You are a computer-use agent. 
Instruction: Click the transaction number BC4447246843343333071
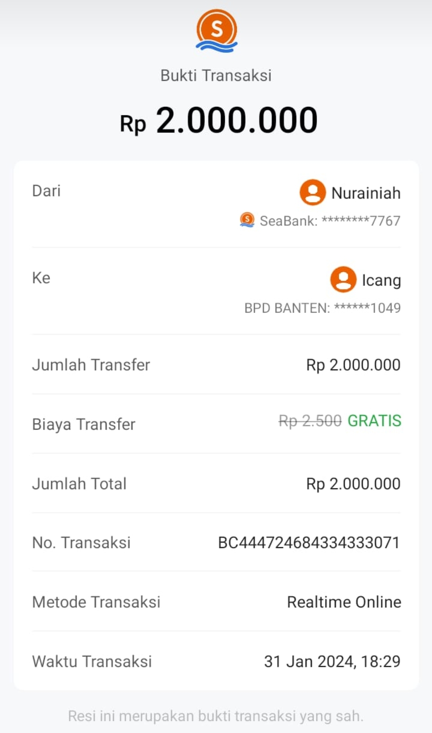tap(309, 543)
